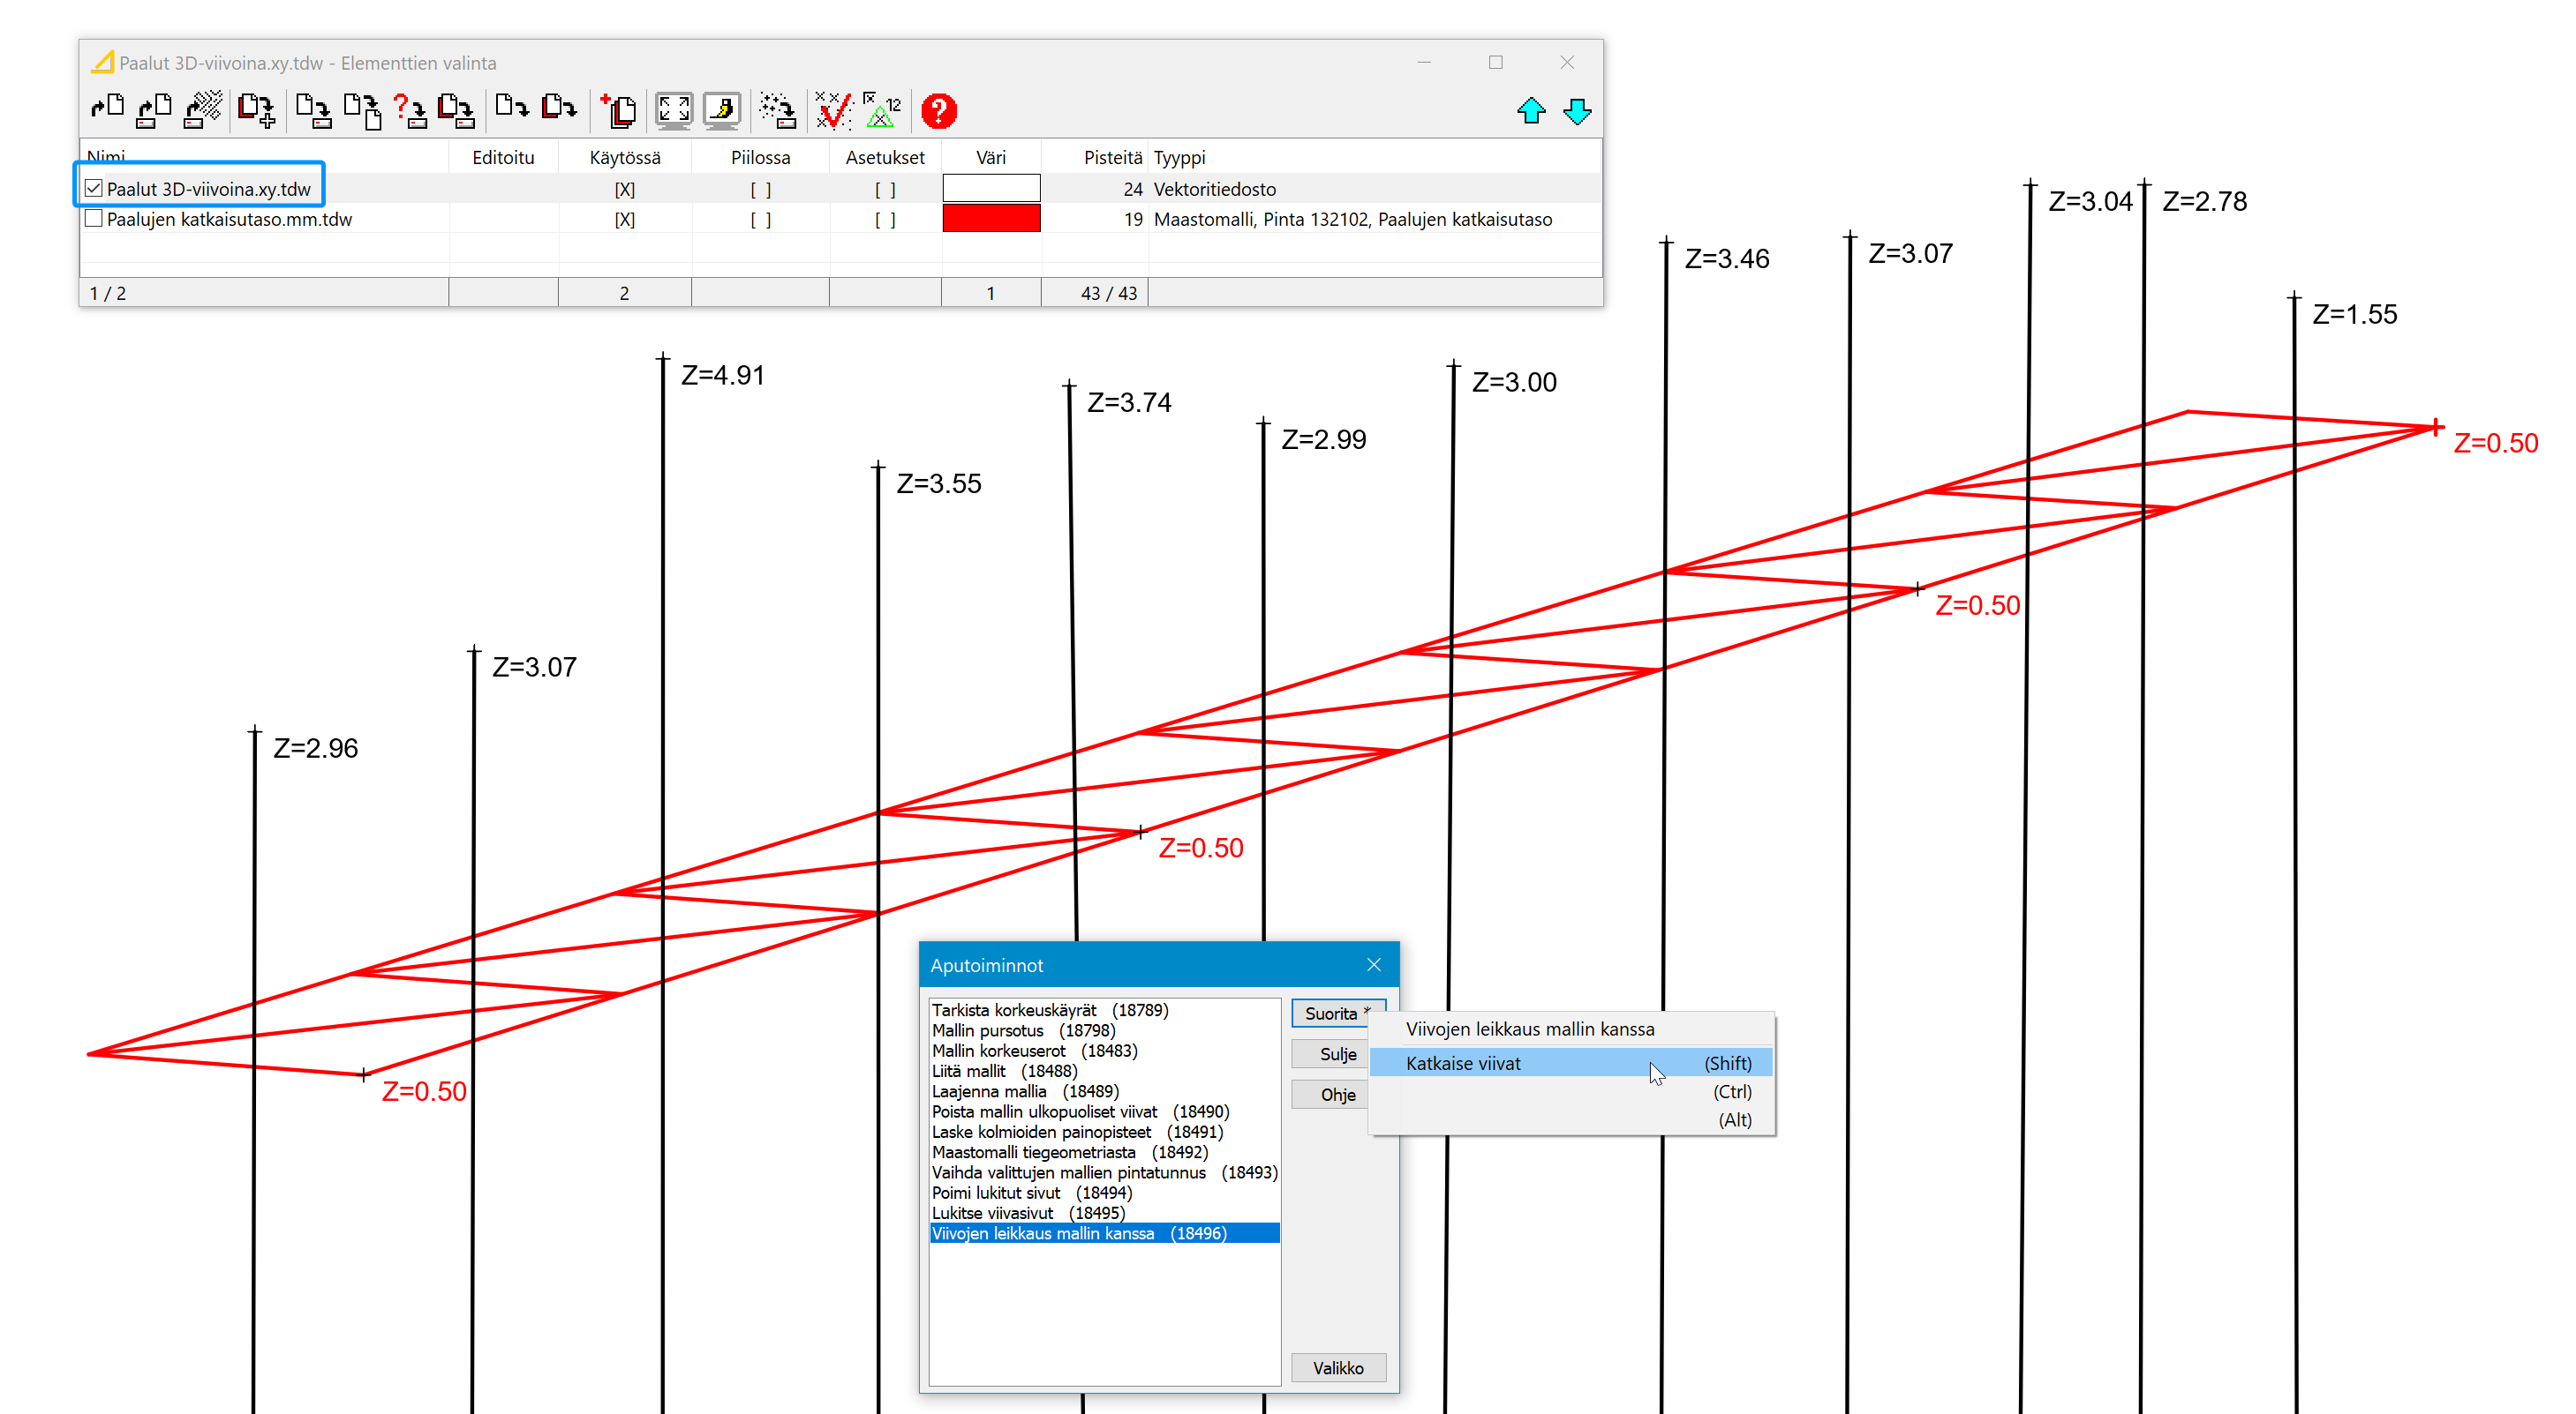The image size is (2576, 1414).
Task: Click the stacked pages with red plus icon
Action: click(619, 111)
